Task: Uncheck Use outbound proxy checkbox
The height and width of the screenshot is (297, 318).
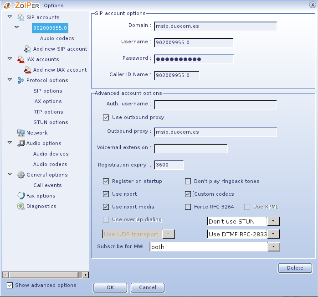Action: coord(106,117)
